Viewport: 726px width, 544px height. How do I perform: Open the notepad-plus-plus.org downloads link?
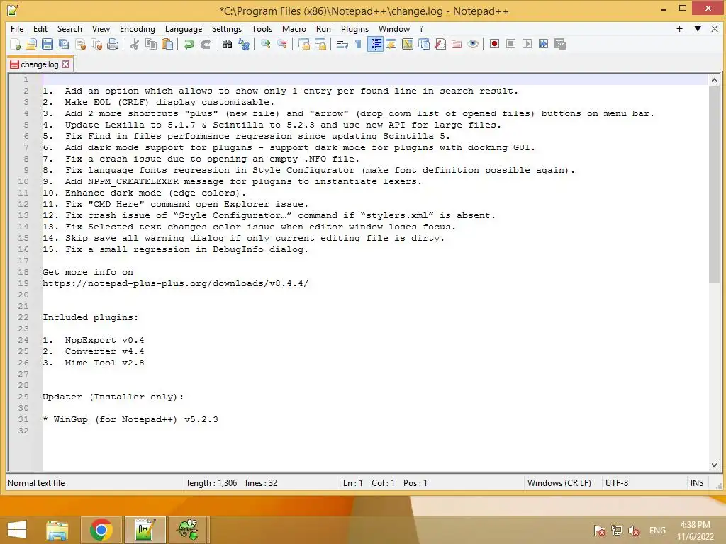[176, 283]
